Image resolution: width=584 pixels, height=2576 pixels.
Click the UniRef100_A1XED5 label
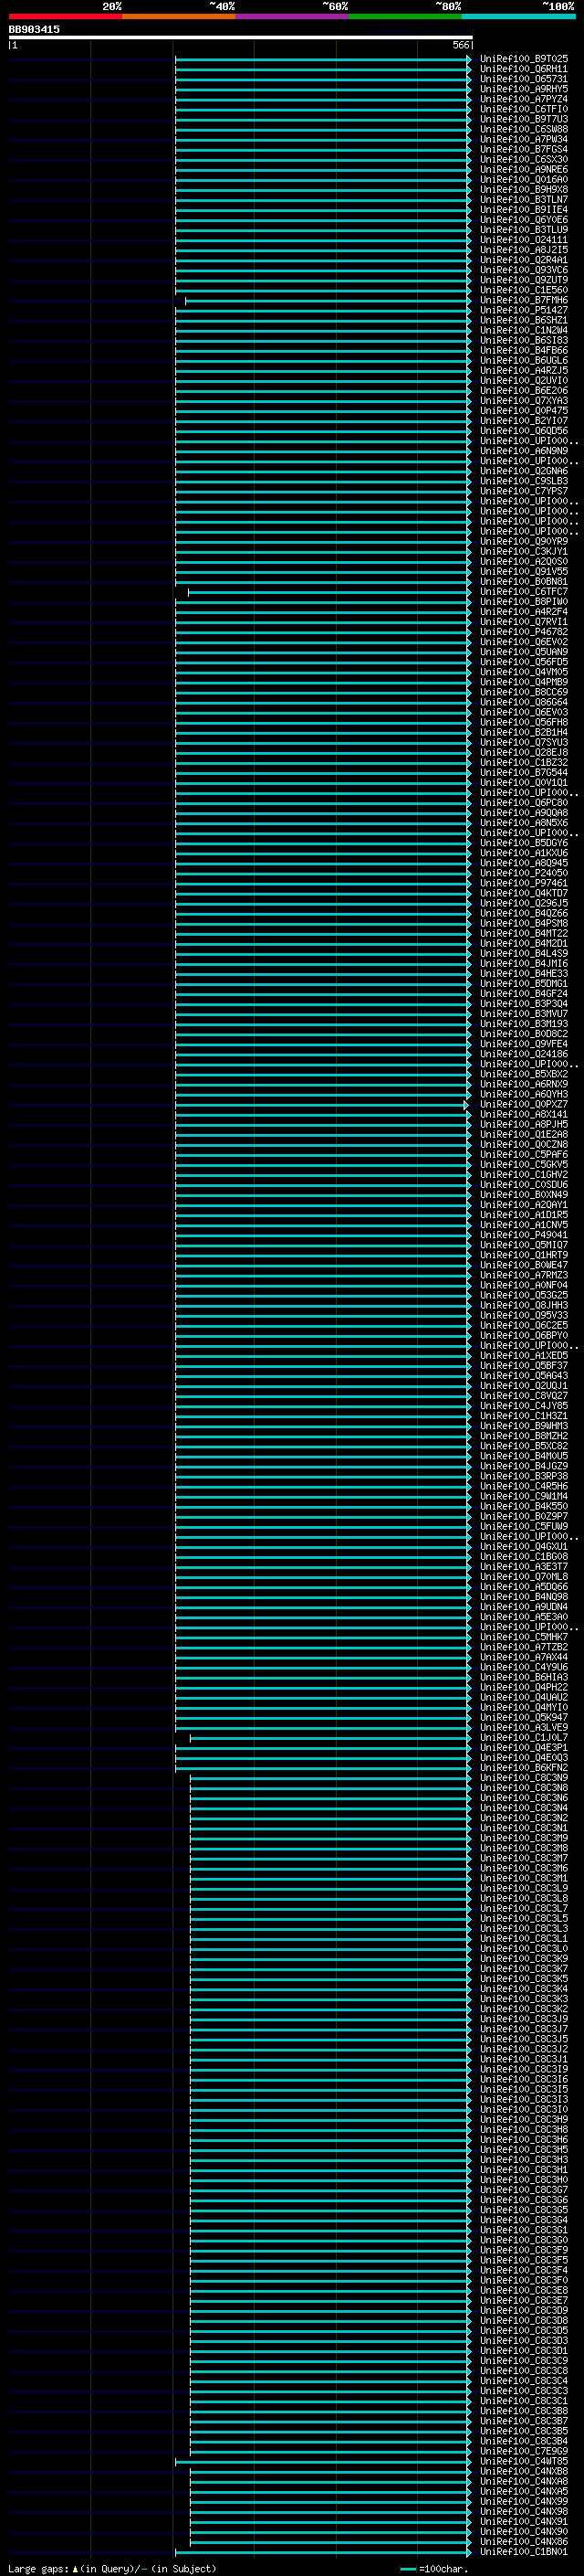click(523, 1356)
